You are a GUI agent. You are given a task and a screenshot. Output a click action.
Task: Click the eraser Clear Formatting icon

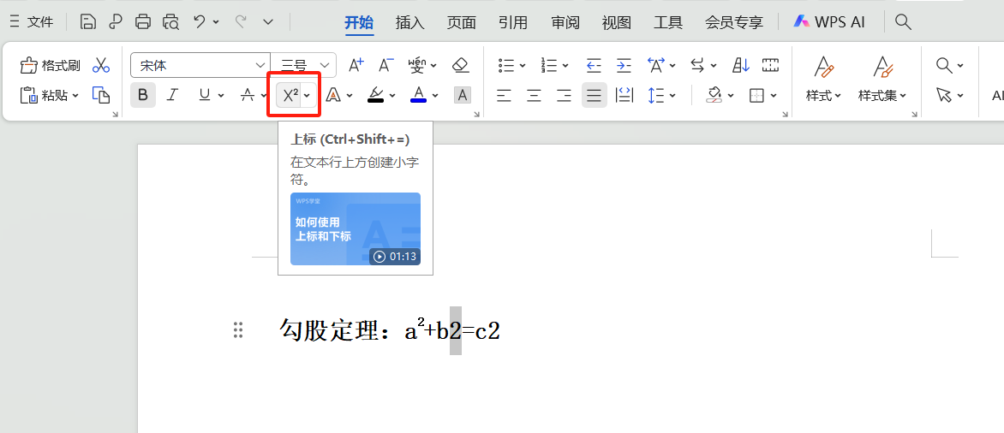[461, 65]
